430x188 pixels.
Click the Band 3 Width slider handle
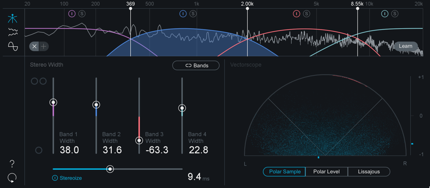pyautogui.click(x=139, y=141)
